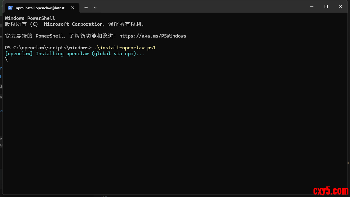
Task: Minimize the terminal window
Action: coord(312,7)
